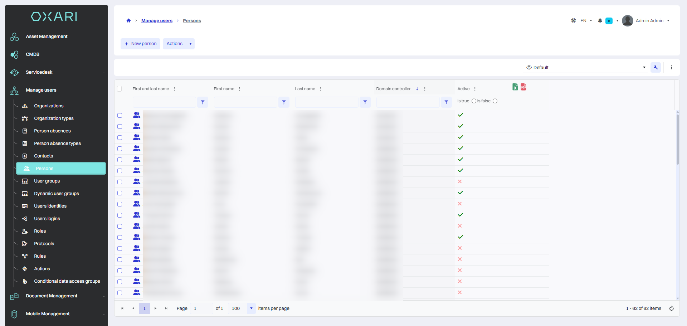Click the First name filter input
This screenshot has width=687, height=326.
coord(245,102)
